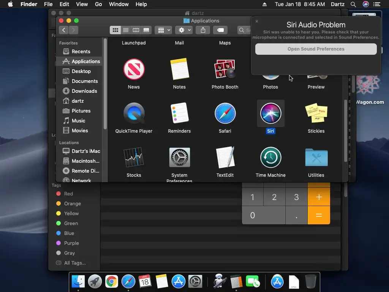Image resolution: width=389 pixels, height=292 pixels.
Task: Open QuickTime Player app icon
Action: (x=134, y=113)
